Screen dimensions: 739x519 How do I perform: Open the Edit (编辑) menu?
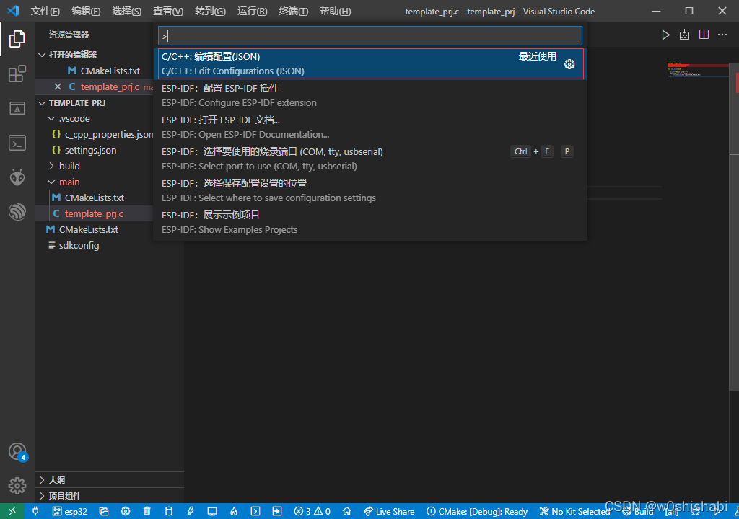click(86, 12)
